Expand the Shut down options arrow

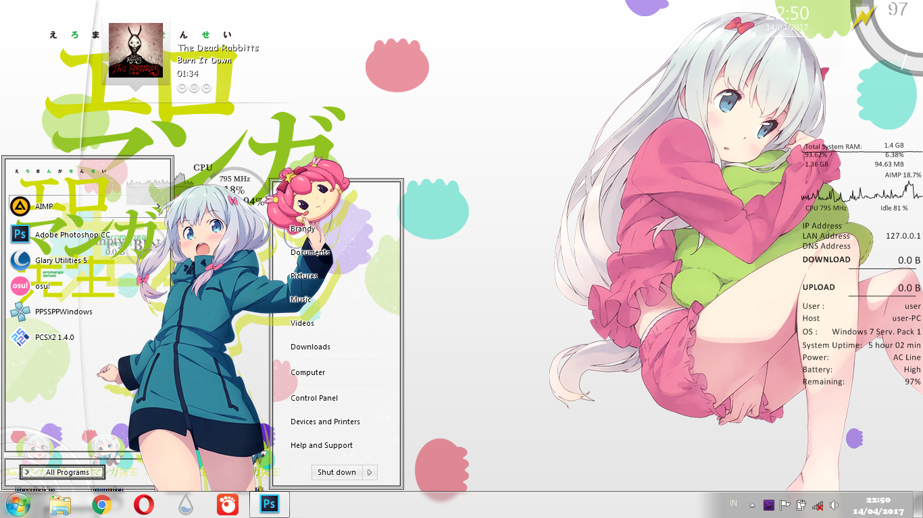pyautogui.click(x=370, y=472)
